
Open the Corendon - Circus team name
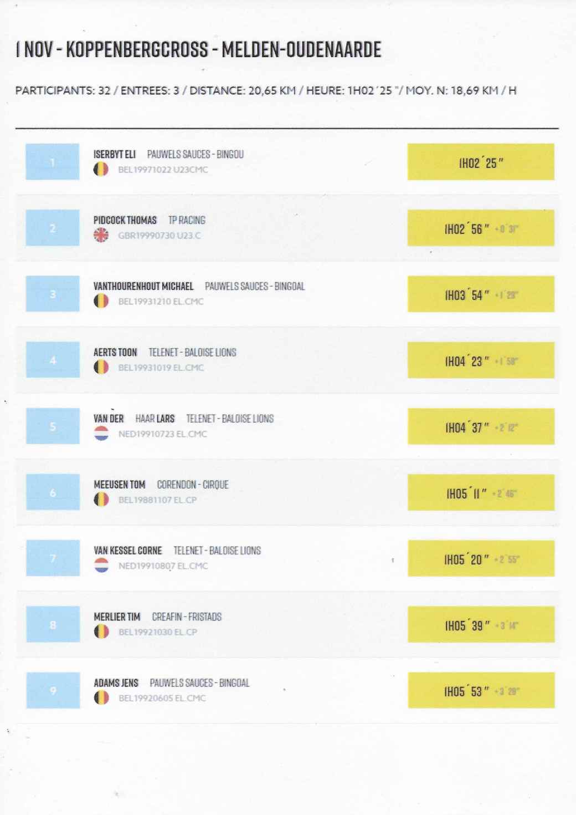pyautogui.click(x=193, y=485)
